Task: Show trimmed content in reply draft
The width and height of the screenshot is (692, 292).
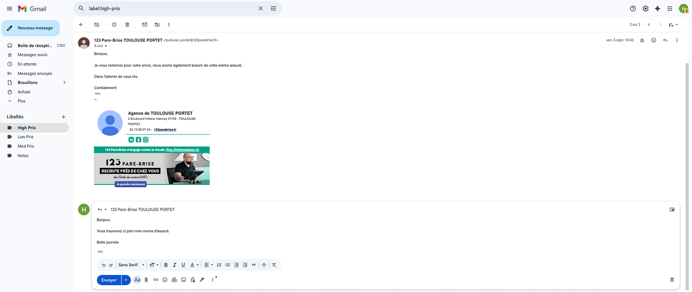Action: tap(100, 252)
